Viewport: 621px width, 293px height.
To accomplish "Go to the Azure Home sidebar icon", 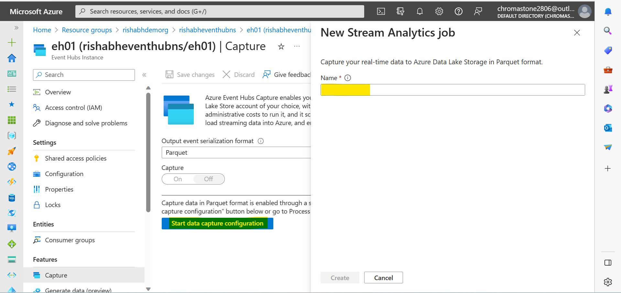I will point(12,58).
